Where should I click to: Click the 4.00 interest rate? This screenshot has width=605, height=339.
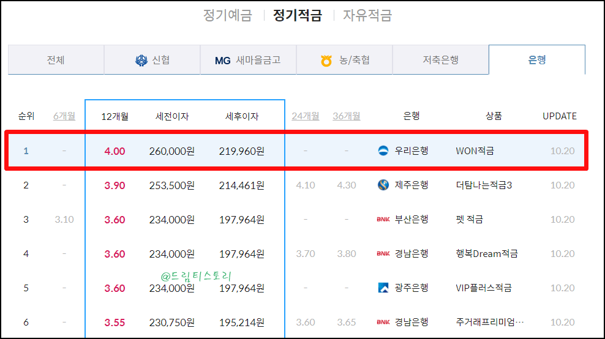[115, 151]
